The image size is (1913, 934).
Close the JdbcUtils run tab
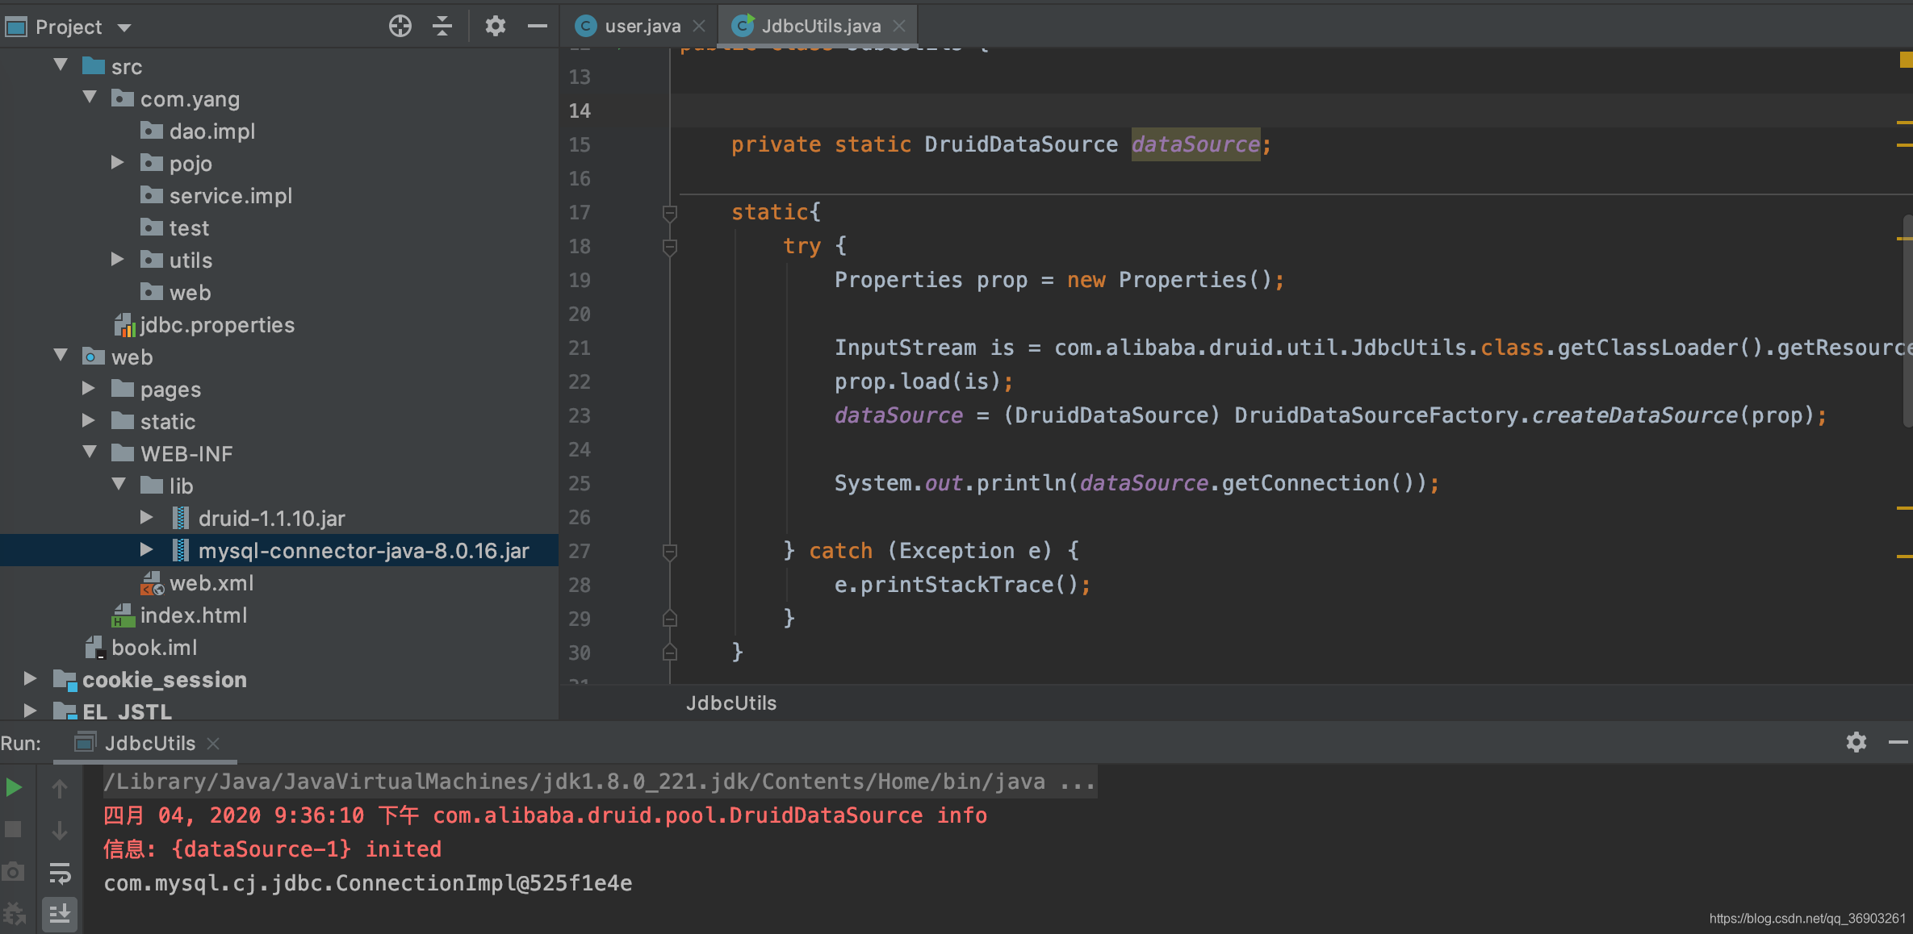tap(213, 743)
